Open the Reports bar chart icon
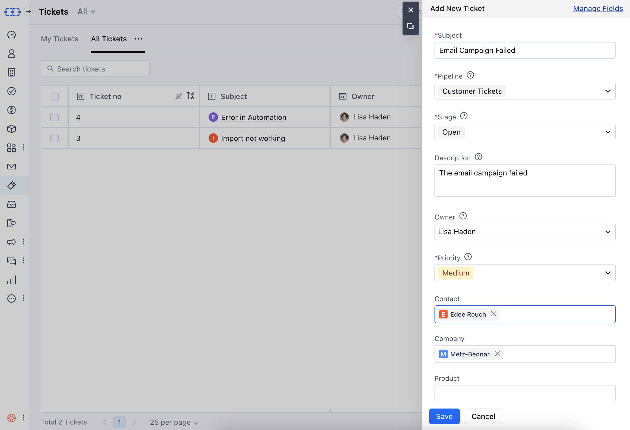Image resolution: width=630 pixels, height=430 pixels. (11, 280)
